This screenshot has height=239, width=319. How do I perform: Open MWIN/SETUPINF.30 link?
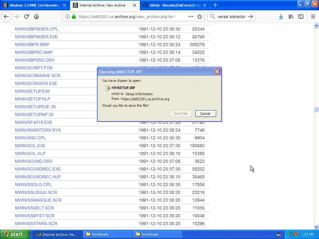click(34, 115)
